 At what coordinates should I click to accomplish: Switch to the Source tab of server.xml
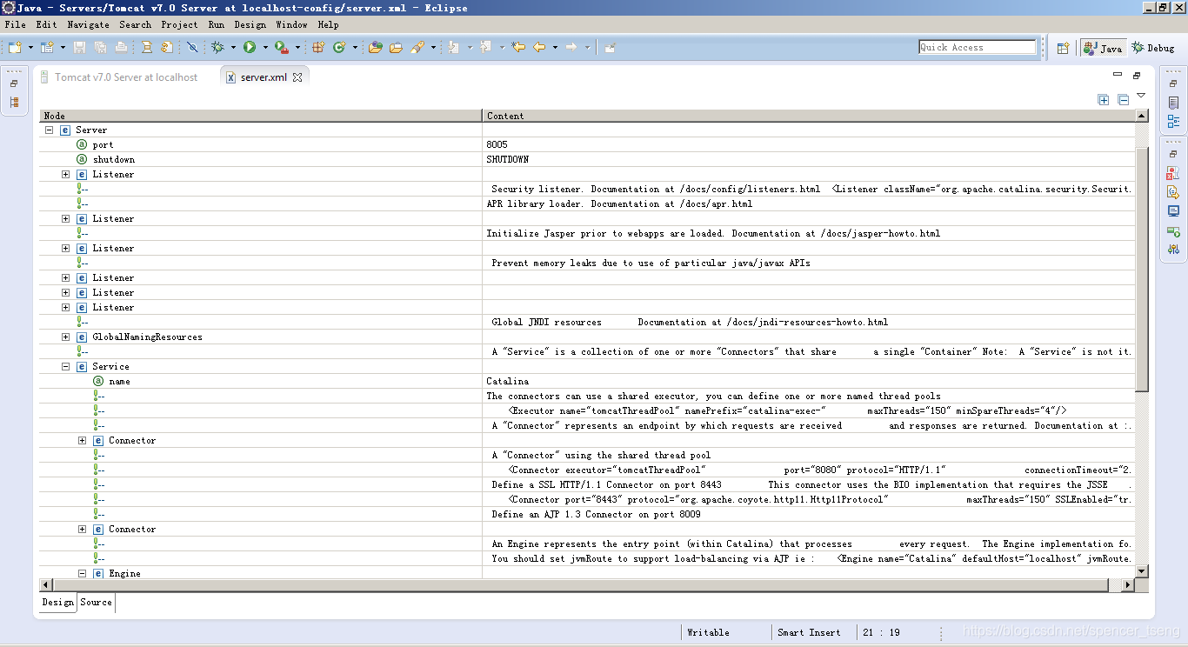click(x=96, y=602)
